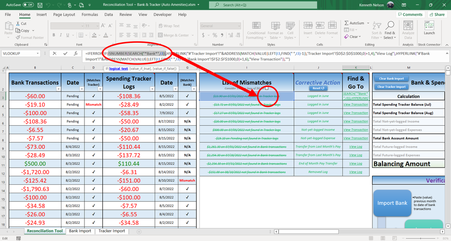Viewport: 451px width, 241px height.
Task: Click the Clear Bank Import button
Action: tap(391, 79)
